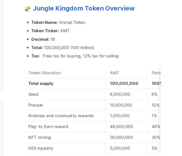Select the Tax bullet line

[75, 56]
